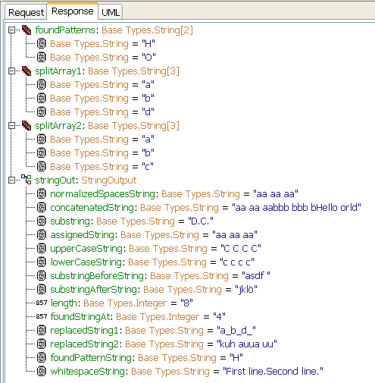Viewport: 375px width, 383px height.
Task: Select the Response tab
Action: coord(73,11)
